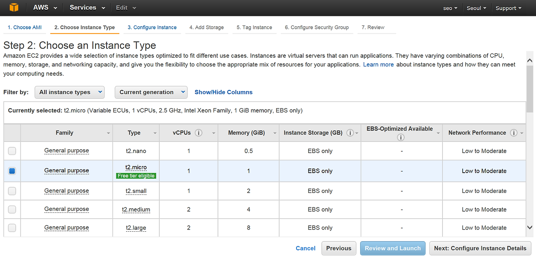Open the All instance types filter dropdown
536x258 pixels.
tap(70, 92)
